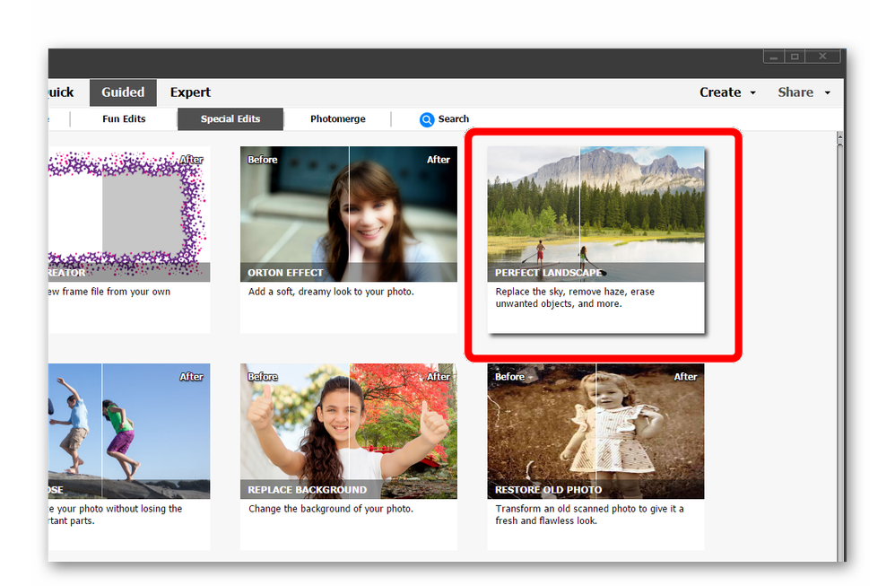Open the jumping kids guided edit thumbnail
This screenshot has height=586, width=895.
tap(129, 432)
